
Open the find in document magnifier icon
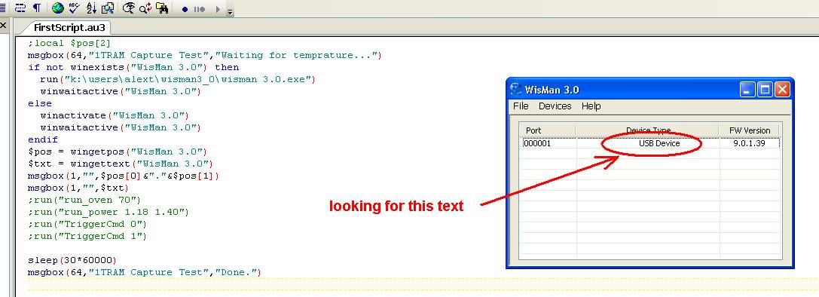(108, 8)
